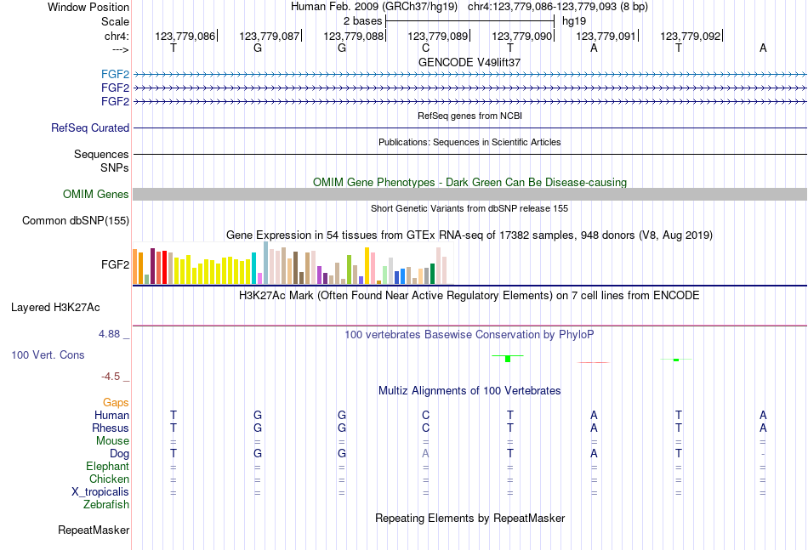Click the tall green PhyloP conservation bar

click(508, 359)
